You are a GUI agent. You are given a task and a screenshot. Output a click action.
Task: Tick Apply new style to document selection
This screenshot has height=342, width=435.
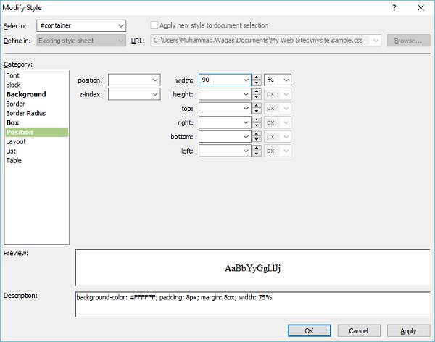pos(154,25)
